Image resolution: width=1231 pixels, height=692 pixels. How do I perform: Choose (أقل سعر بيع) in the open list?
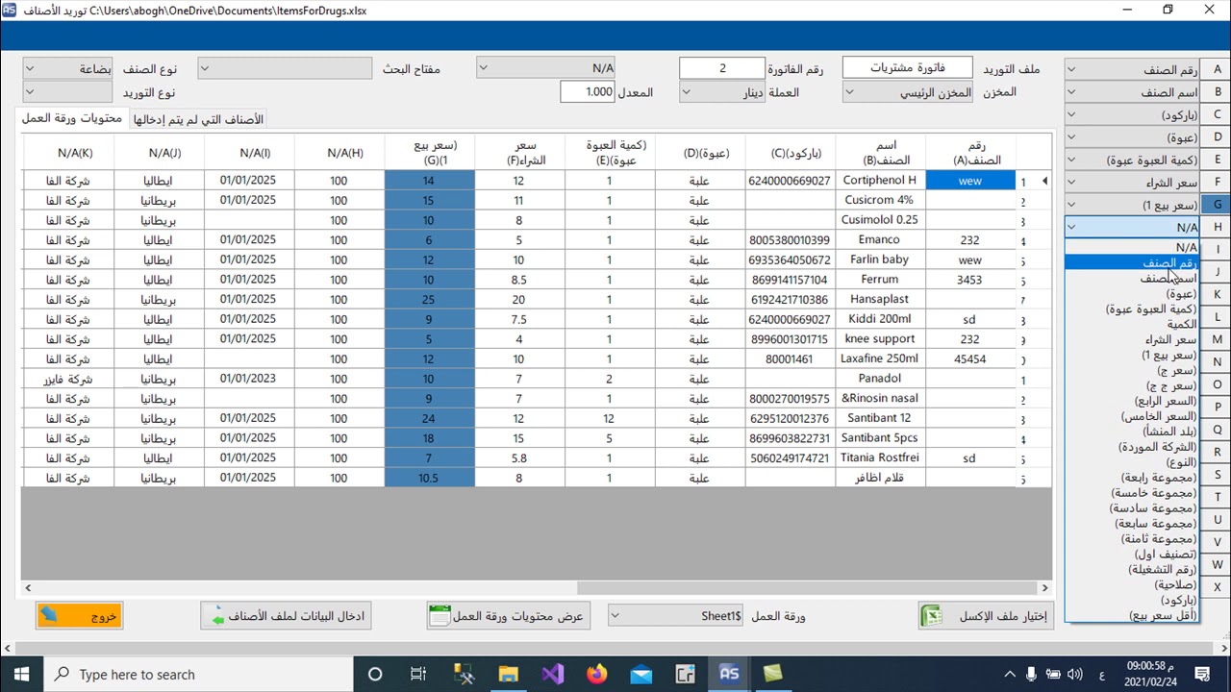pos(1132,615)
